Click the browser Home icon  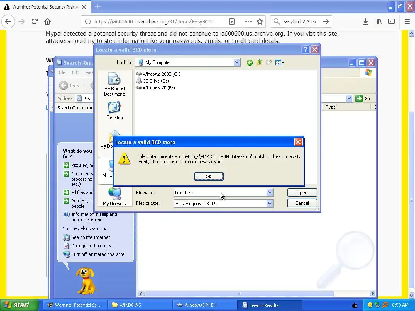point(47,21)
